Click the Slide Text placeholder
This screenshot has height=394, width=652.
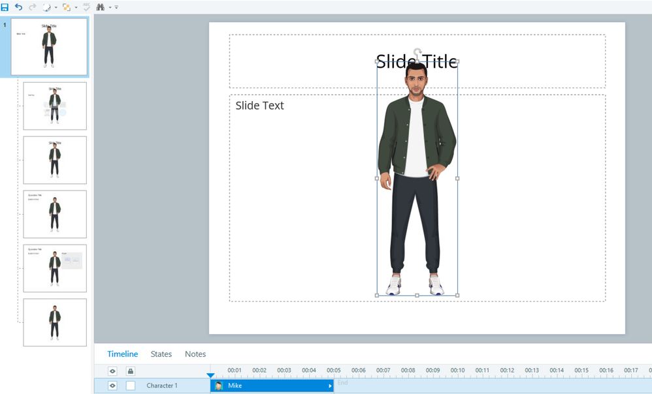(x=260, y=106)
